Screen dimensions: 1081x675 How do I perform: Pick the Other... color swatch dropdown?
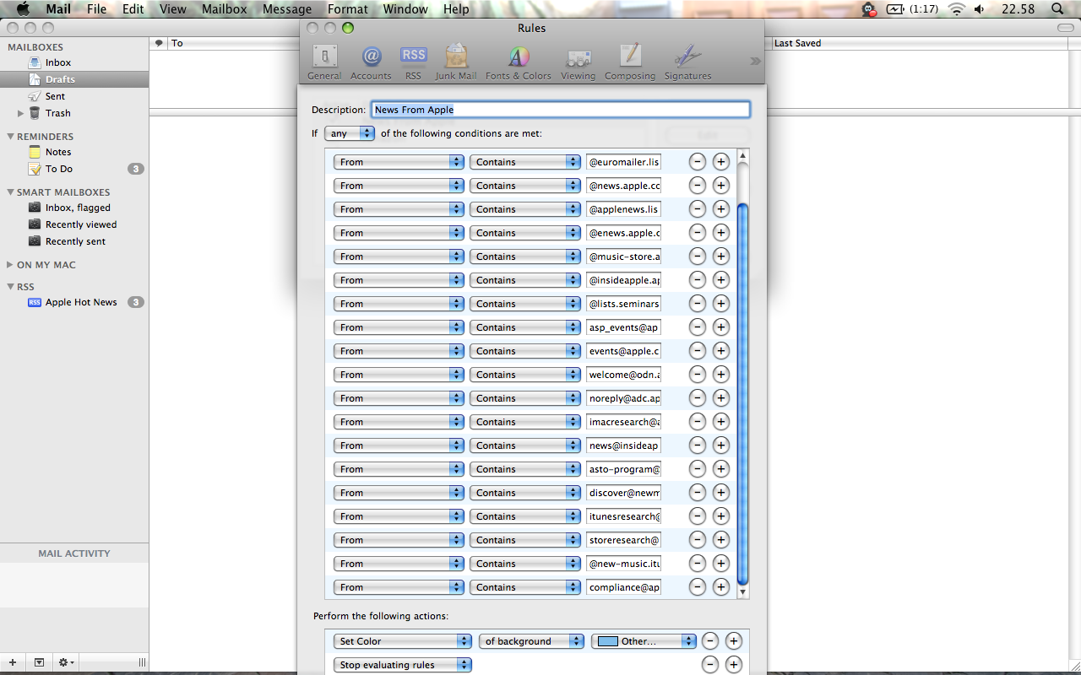[x=644, y=641]
